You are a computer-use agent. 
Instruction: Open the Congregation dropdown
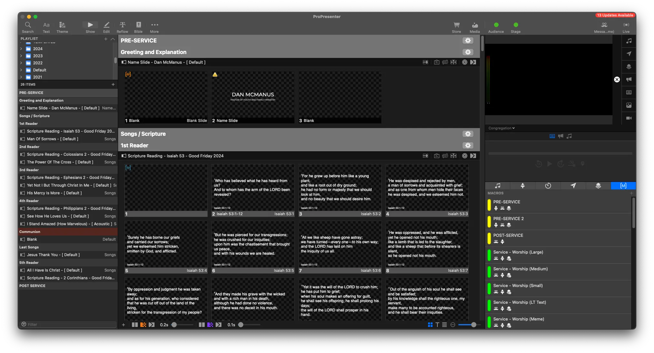point(501,128)
